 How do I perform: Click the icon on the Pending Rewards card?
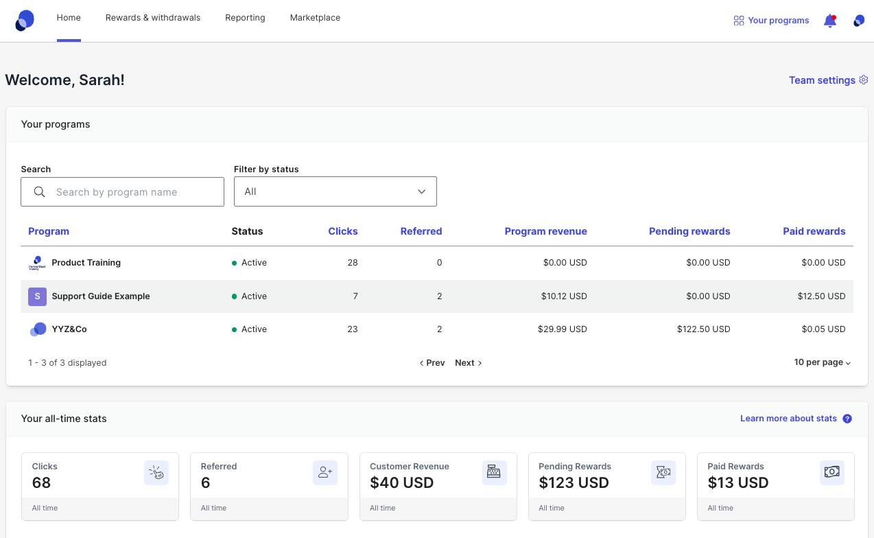(x=663, y=472)
